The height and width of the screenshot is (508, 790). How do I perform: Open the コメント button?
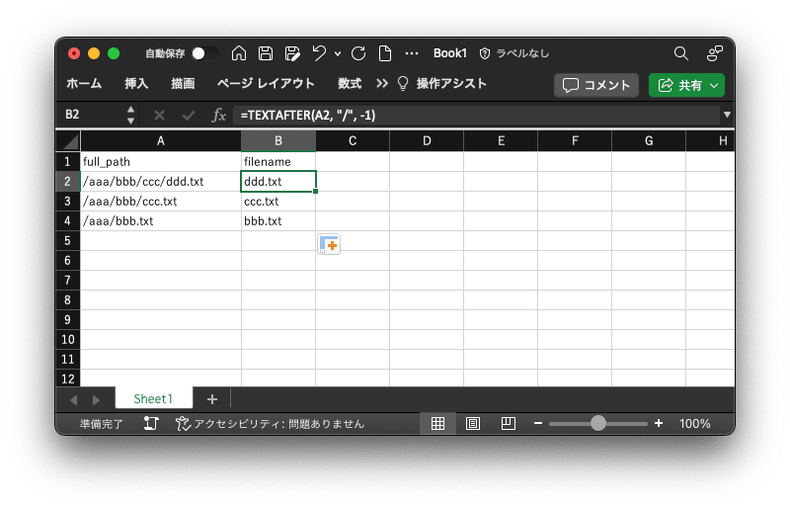tap(596, 85)
